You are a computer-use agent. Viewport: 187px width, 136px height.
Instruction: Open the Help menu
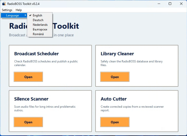pyautogui.click(x=19, y=10)
